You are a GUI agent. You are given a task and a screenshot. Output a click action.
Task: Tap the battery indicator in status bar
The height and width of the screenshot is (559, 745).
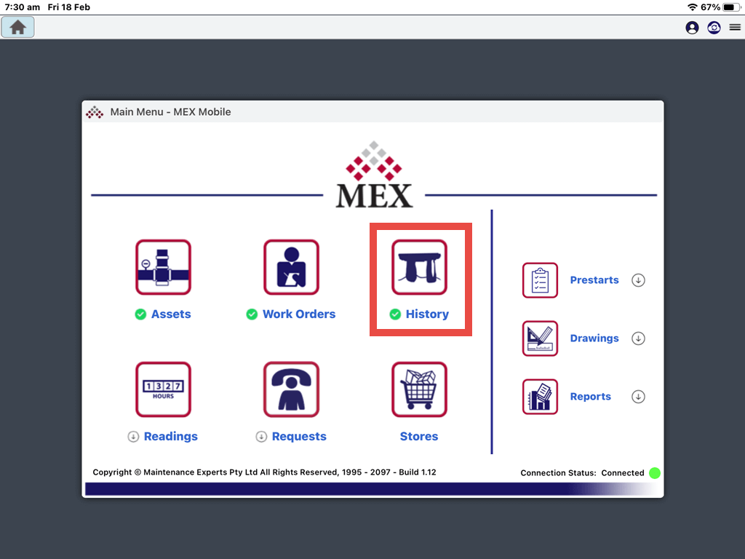[731, 7]
